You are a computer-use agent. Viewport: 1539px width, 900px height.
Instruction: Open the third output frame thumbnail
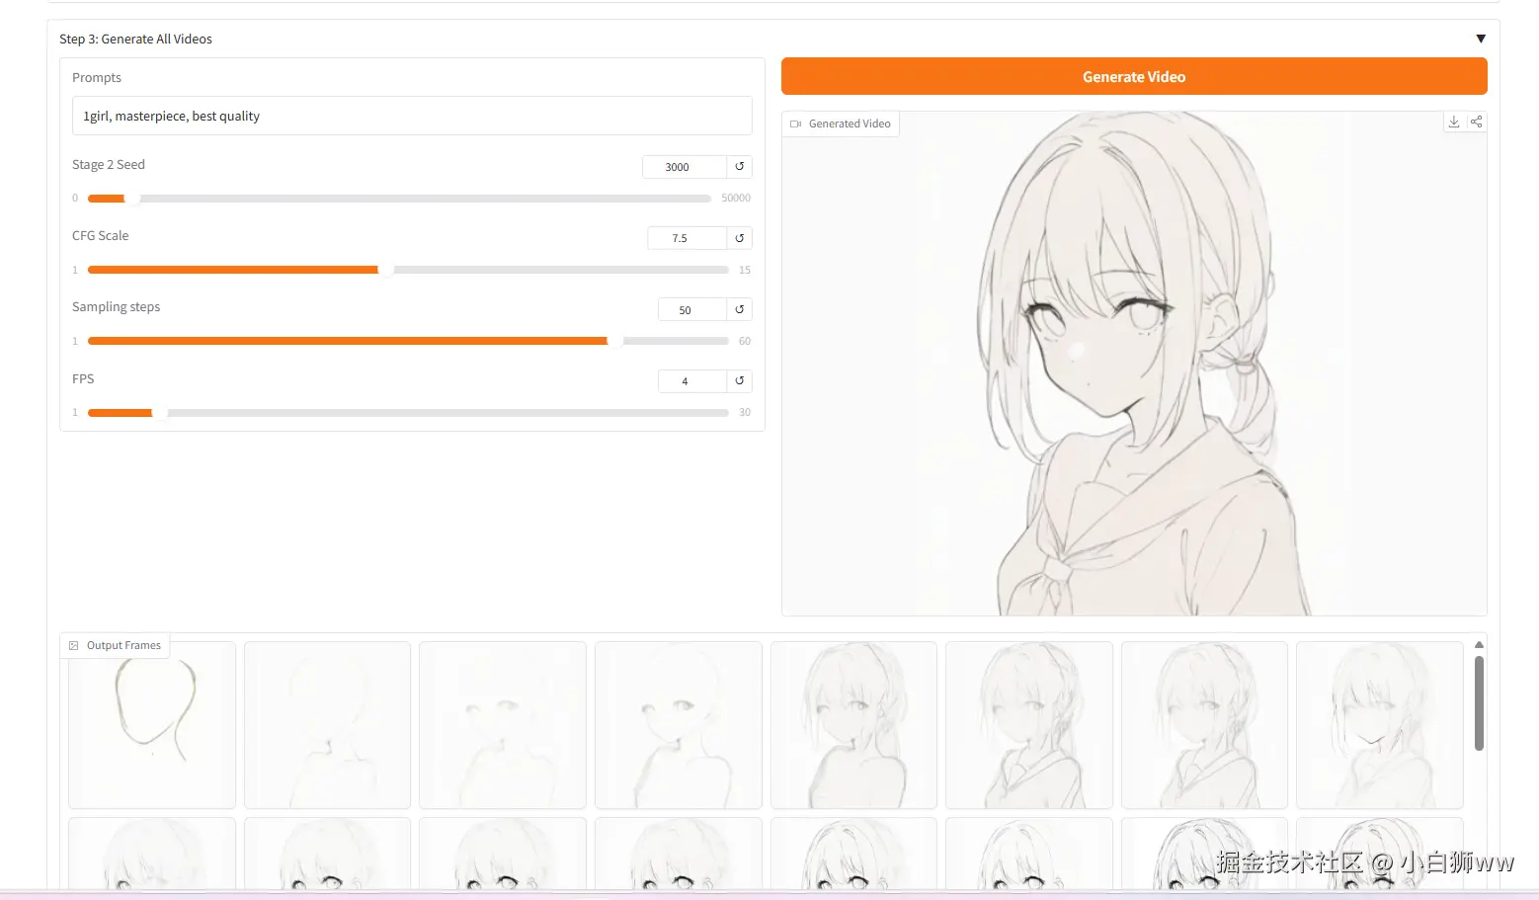tap(503, 725)
